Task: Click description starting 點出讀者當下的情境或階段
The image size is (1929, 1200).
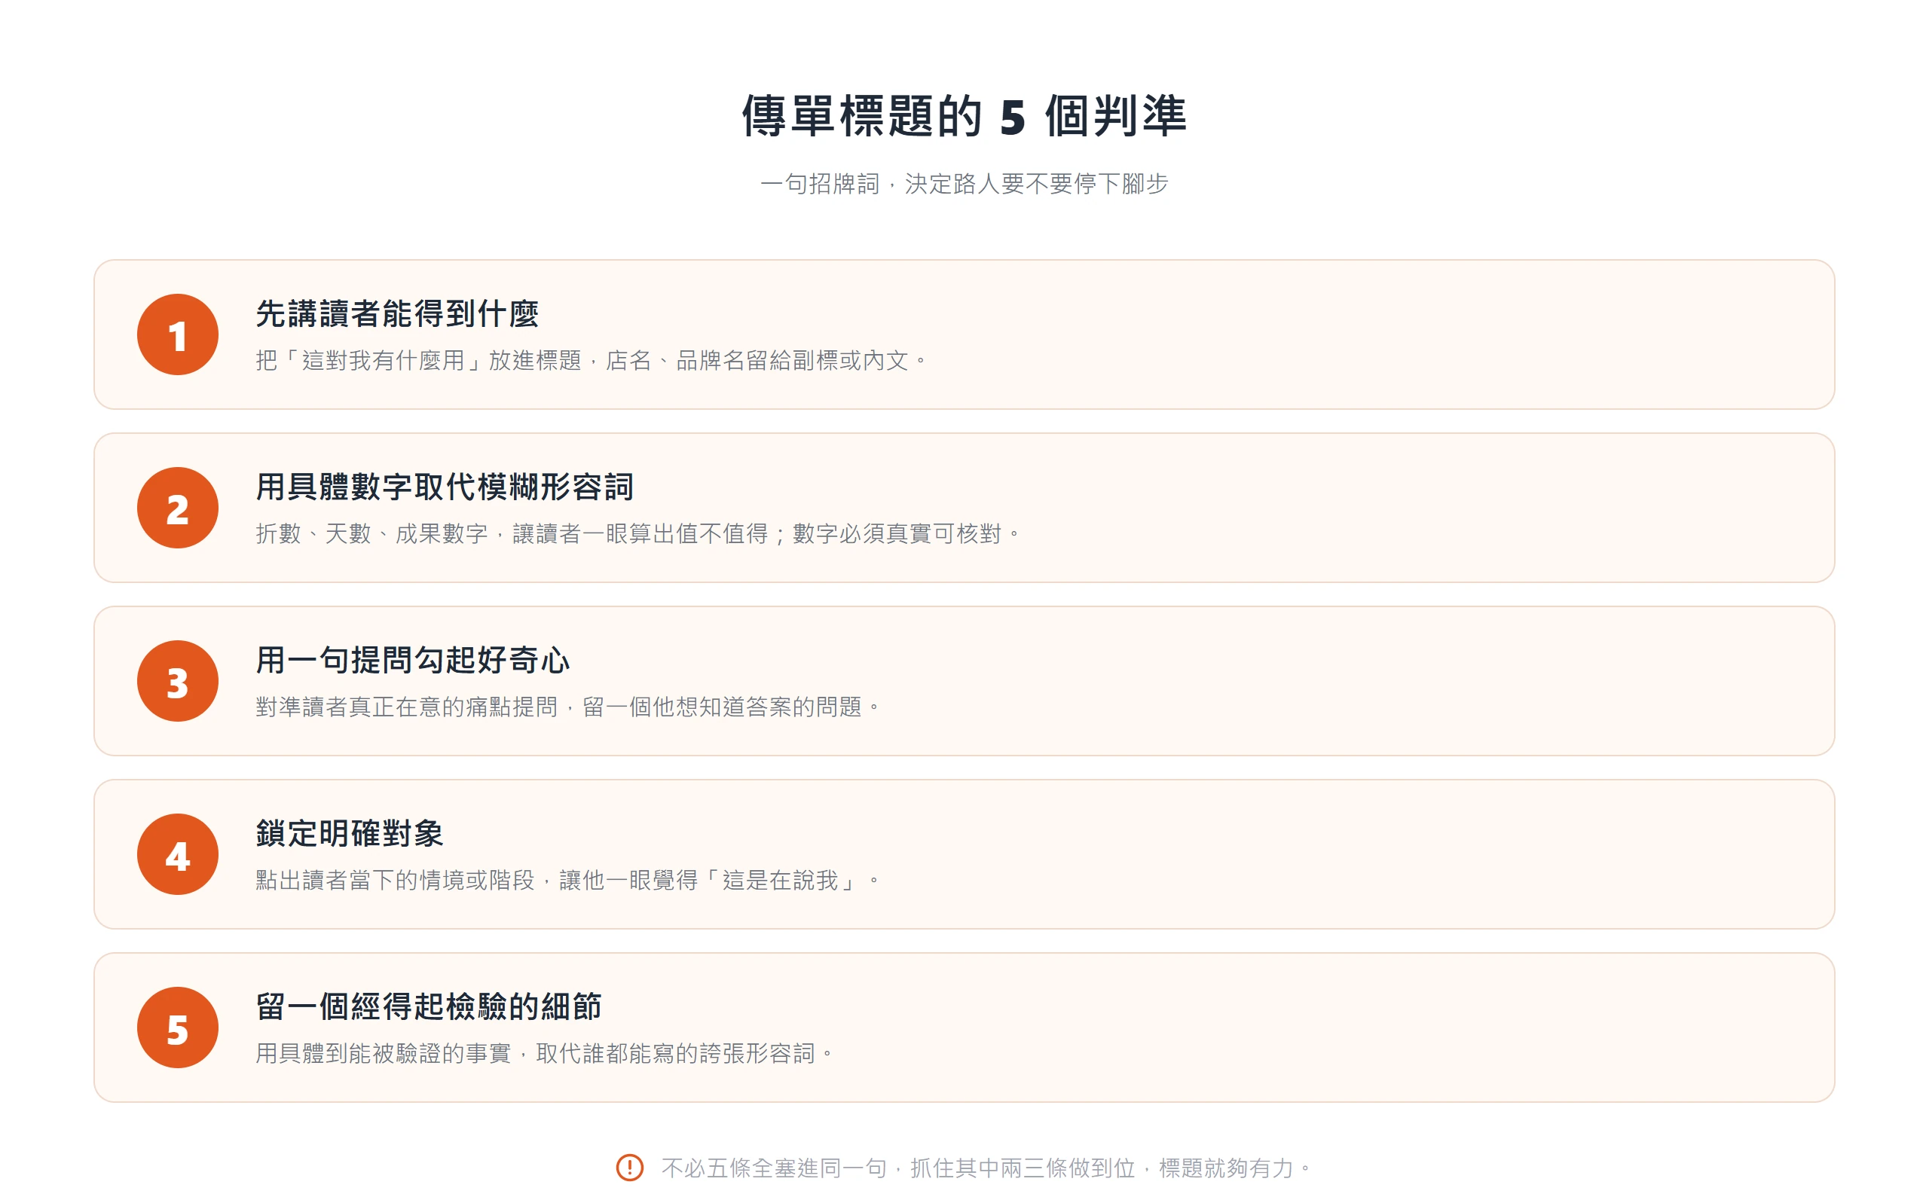Action: pyautogui.click(x=568, y=880)
